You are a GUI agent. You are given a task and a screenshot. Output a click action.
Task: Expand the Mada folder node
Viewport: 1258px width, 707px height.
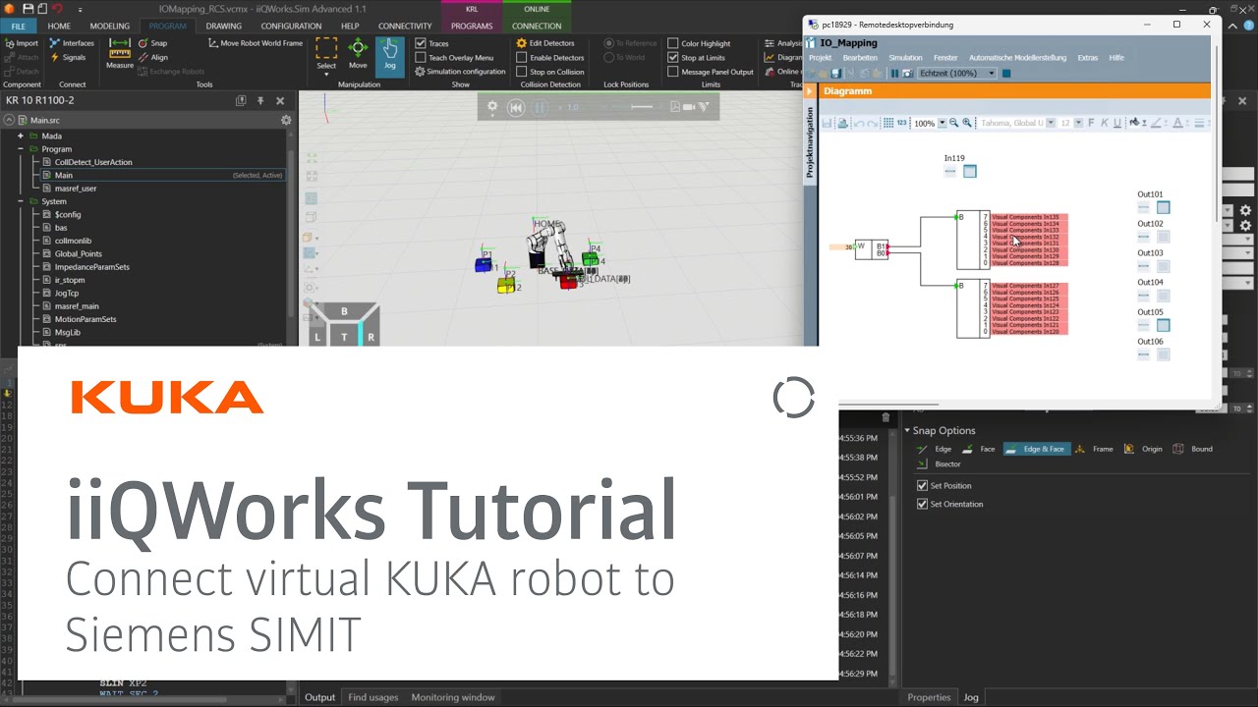pyautogui.click(x=21, y=136)
